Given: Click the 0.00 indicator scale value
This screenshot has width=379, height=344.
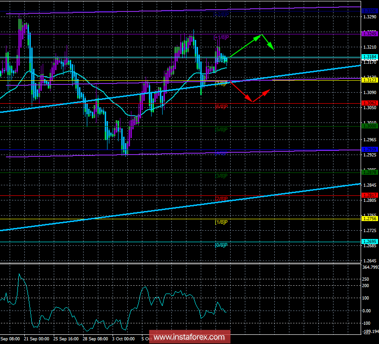Looking at the screenshot, I should pos(368,311).
